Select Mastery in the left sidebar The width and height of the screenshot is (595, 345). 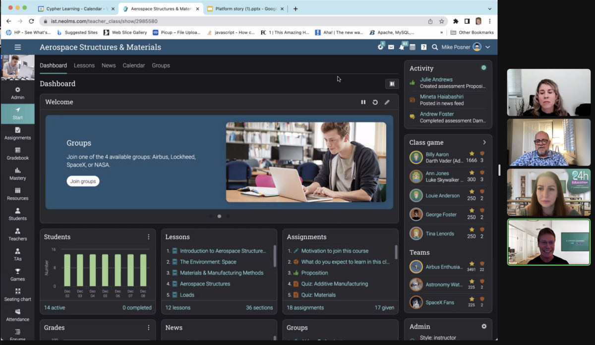coord(17,174)
